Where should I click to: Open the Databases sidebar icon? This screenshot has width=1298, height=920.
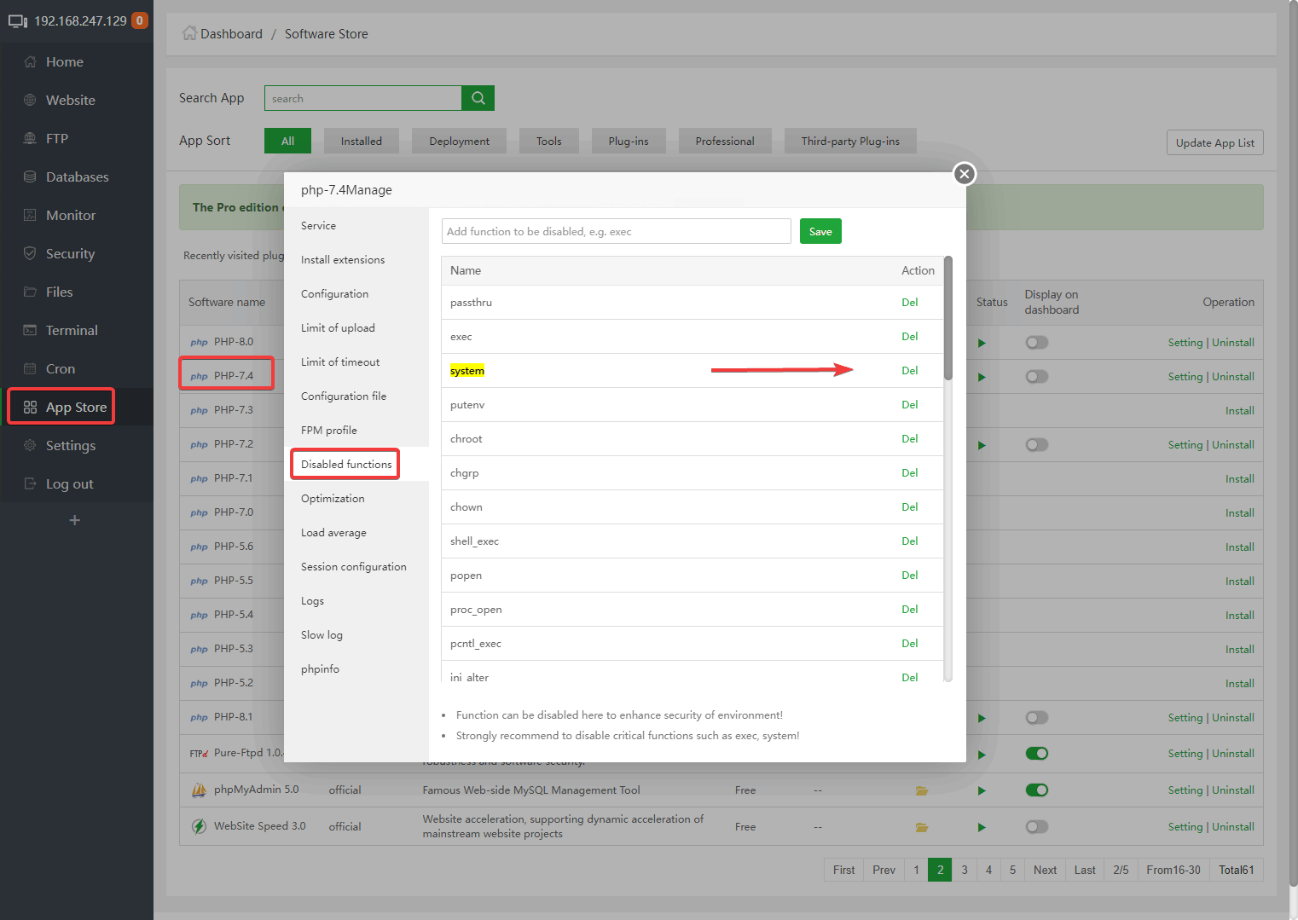pyautogui.click(x=30, y=177)
